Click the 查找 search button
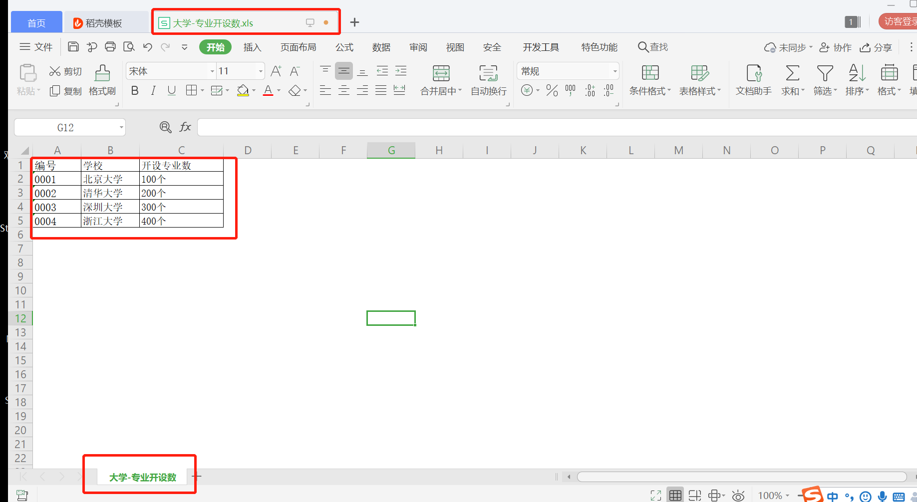This screenshot has width=917, height=502. coord(653,47)
